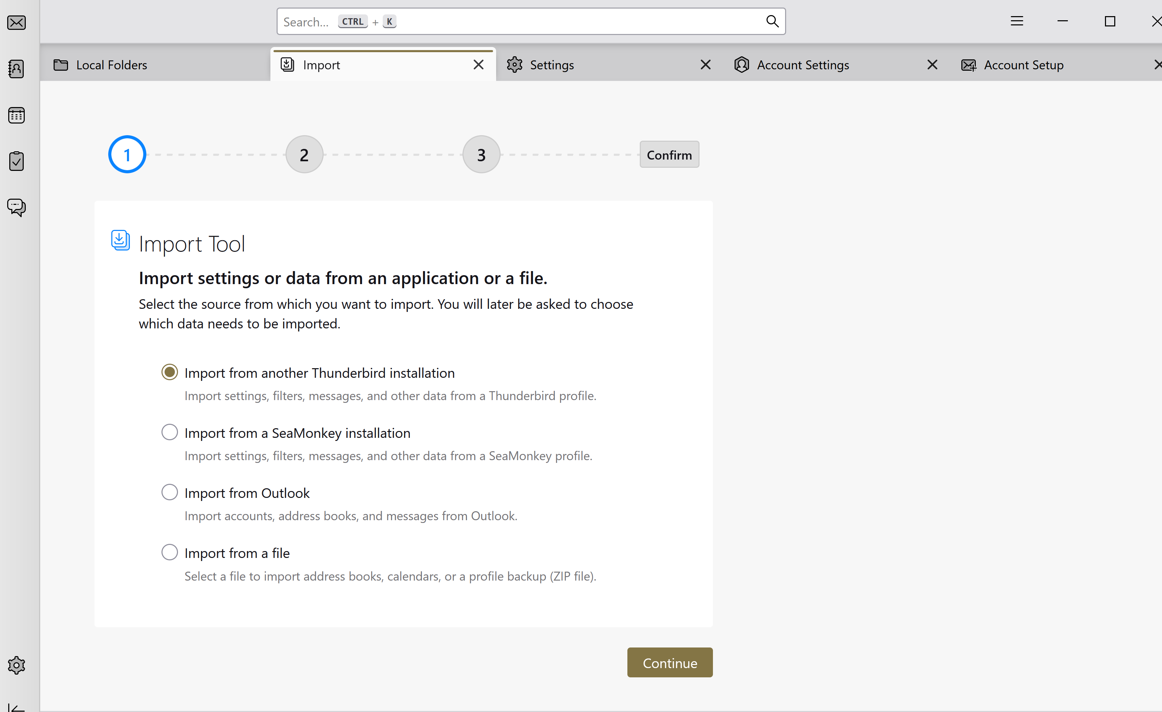This screenshot has height=712, width=1162.
Task: Switch to the Local Folders tab
Action: click(155, 65)
